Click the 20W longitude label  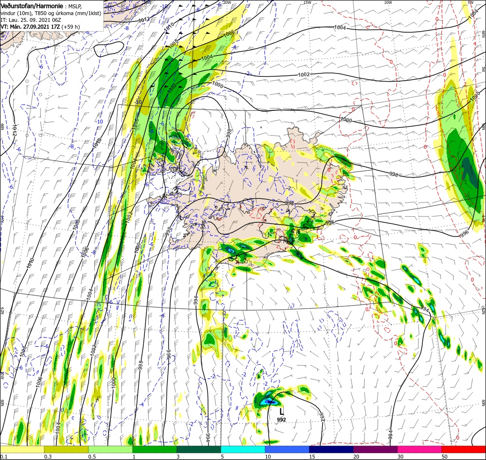(227, 2)
